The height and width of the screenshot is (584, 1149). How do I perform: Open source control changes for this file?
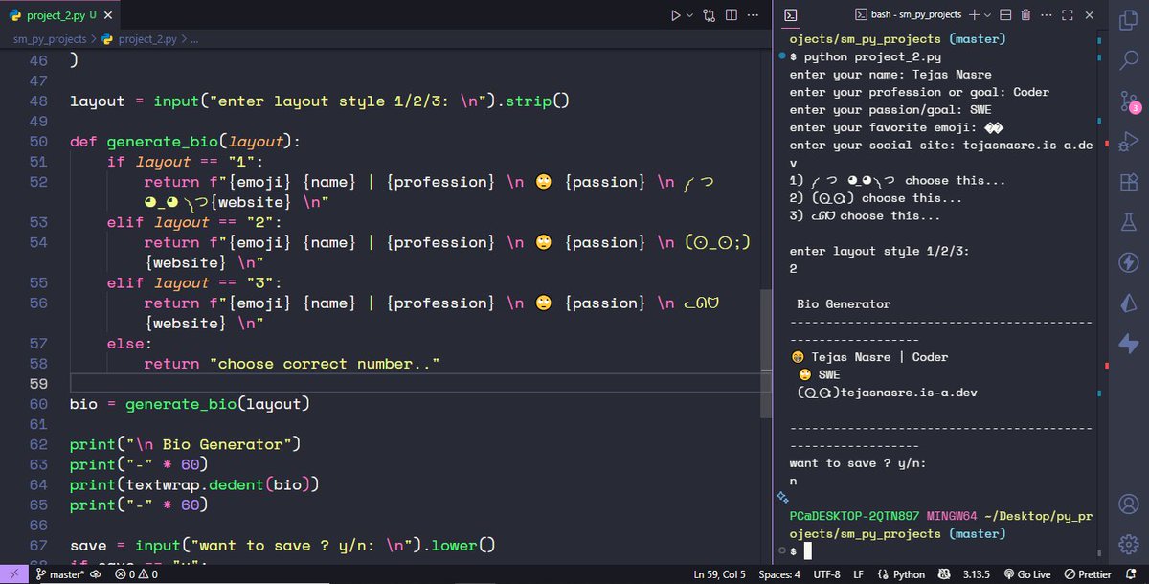pyautogui.click(x=710, y=15)
